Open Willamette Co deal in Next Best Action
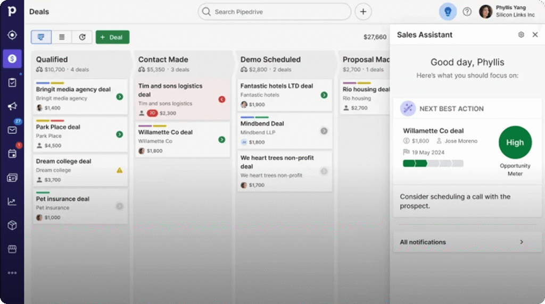This screenshot has height=304, width=545. (x=433, y=131)
